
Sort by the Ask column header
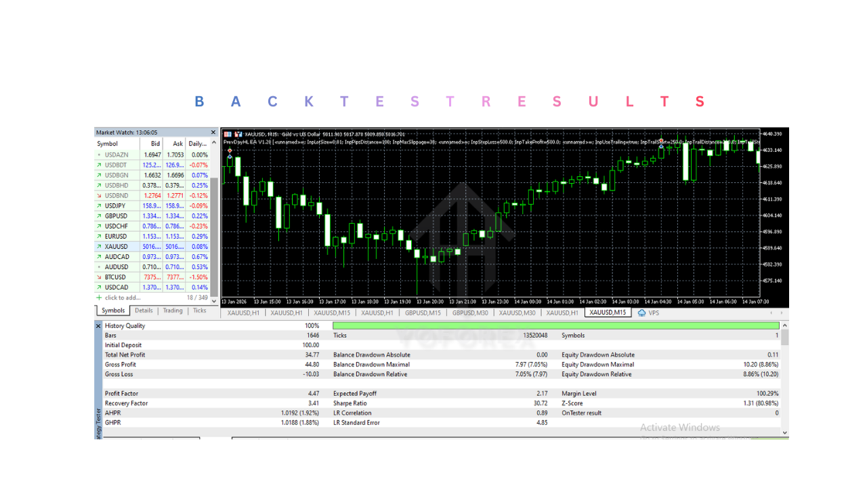(175, 144)
